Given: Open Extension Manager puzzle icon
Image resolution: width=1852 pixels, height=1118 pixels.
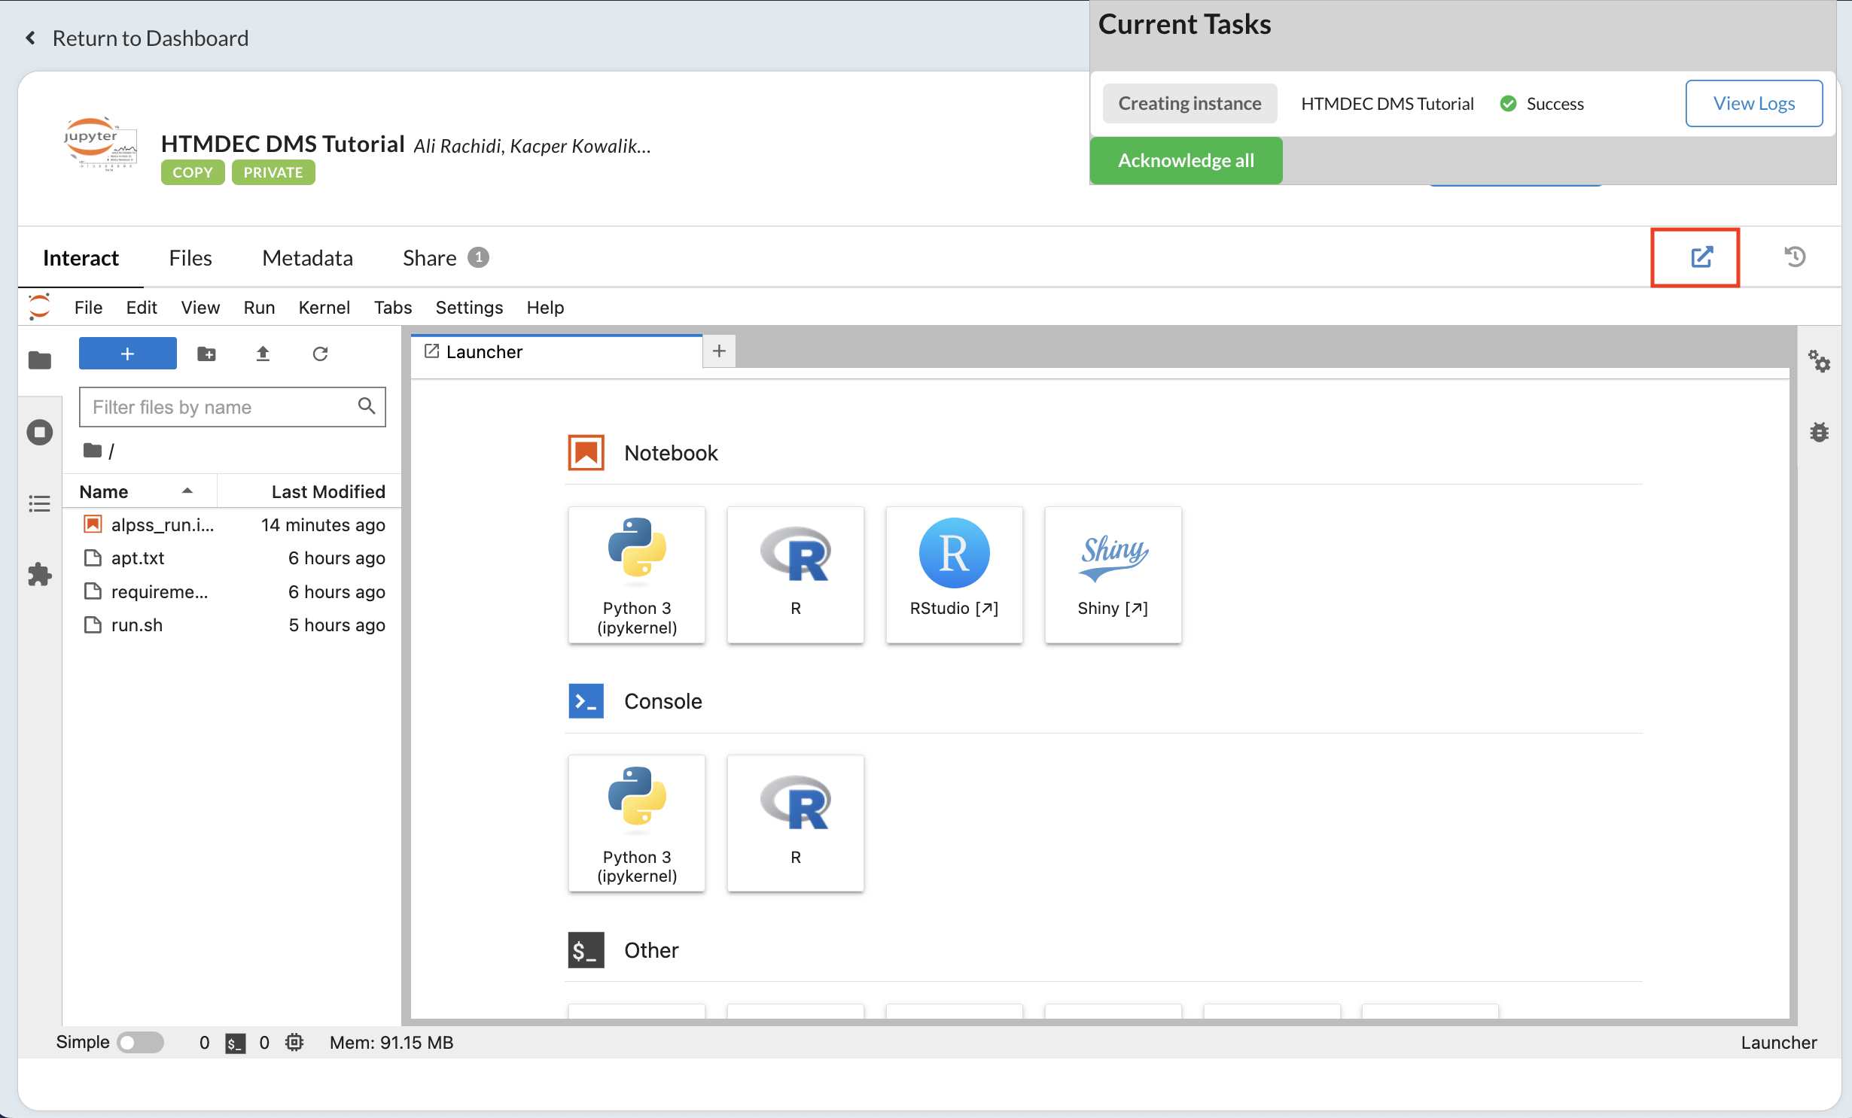Looking at the screenshot, I should click(x=40, y=575).
